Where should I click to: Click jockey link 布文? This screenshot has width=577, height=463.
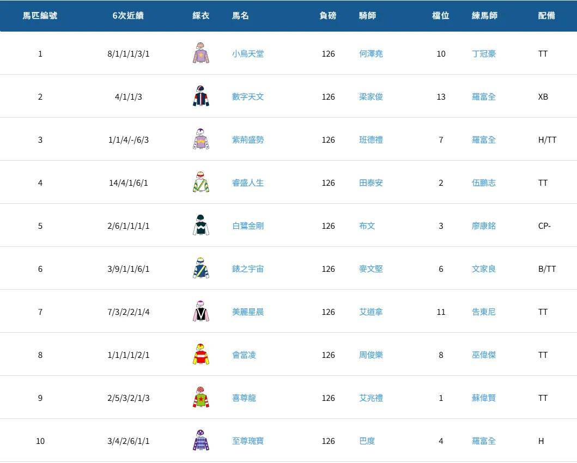(366, 226)
